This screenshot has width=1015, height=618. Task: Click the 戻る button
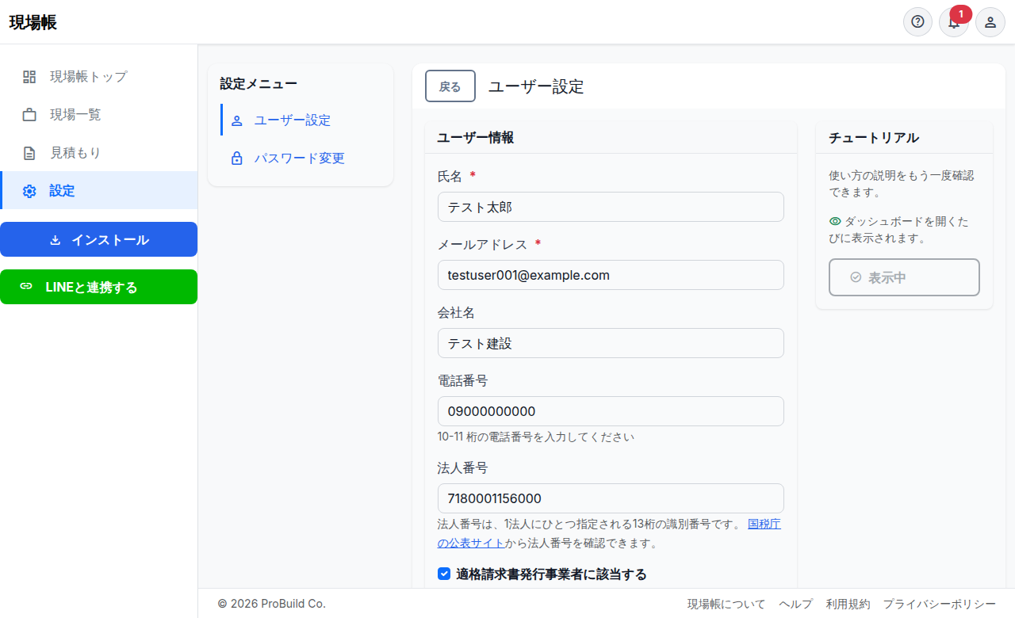click(x=450, y=86)
